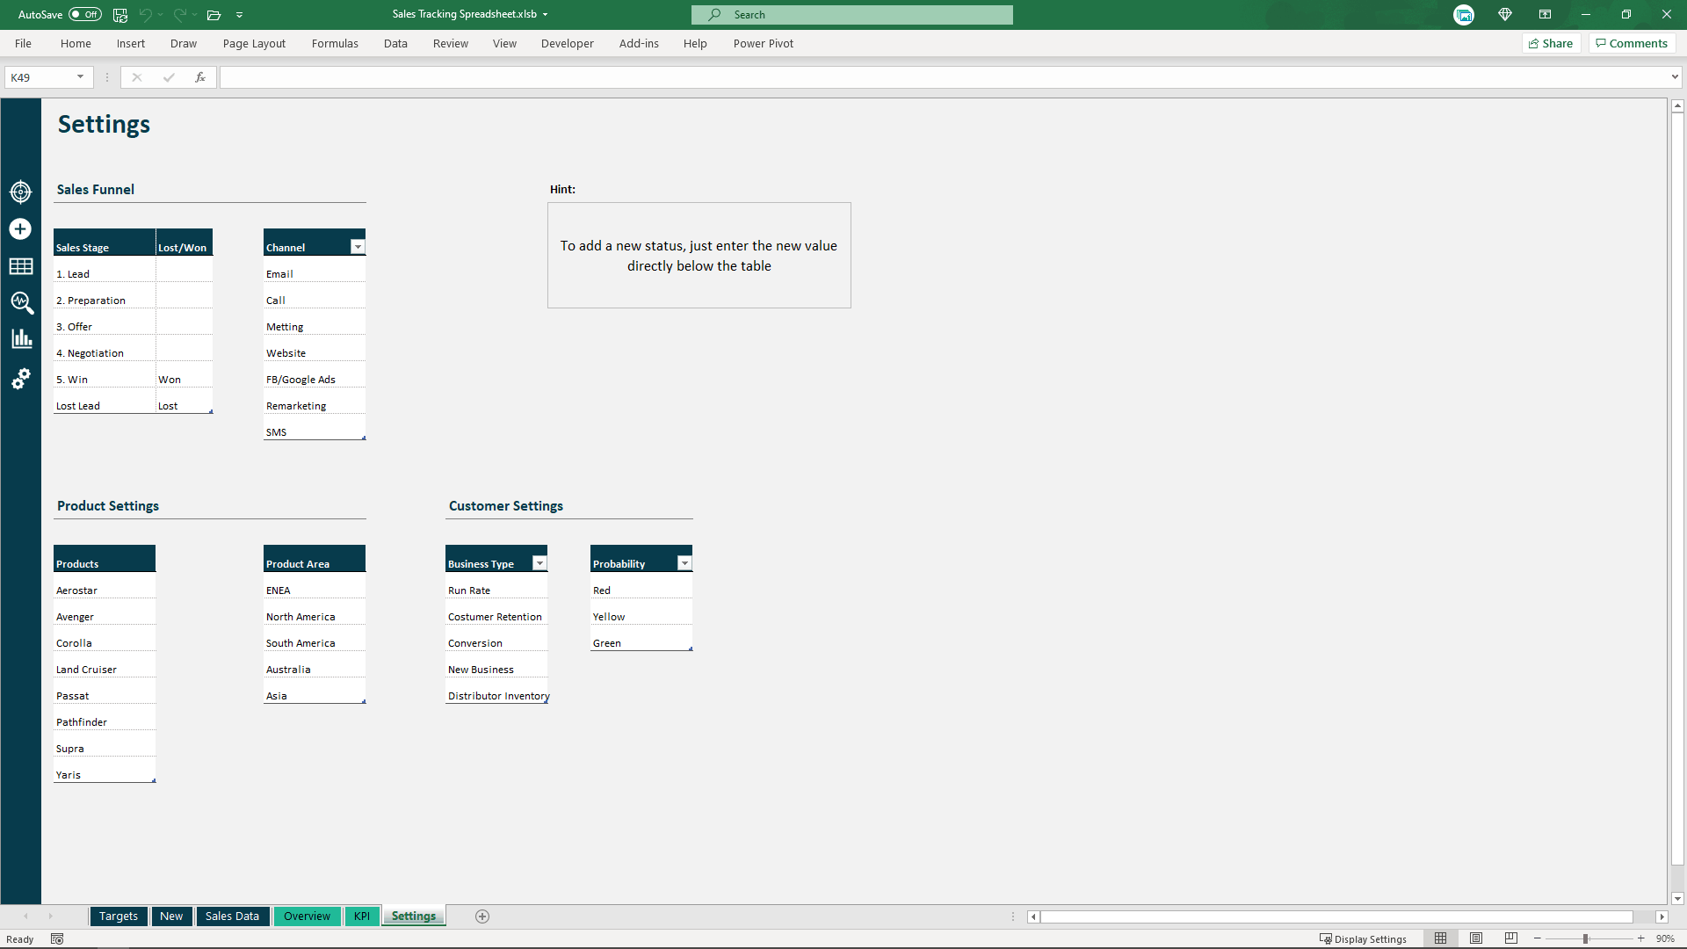Screen dimensions: 1687x949
Task: Switch to Normal view icon
Action: [x=1440, y=938]
